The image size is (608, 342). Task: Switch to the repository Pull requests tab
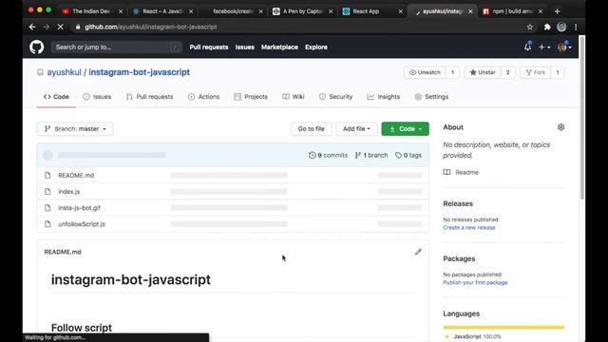pos(150,97)
